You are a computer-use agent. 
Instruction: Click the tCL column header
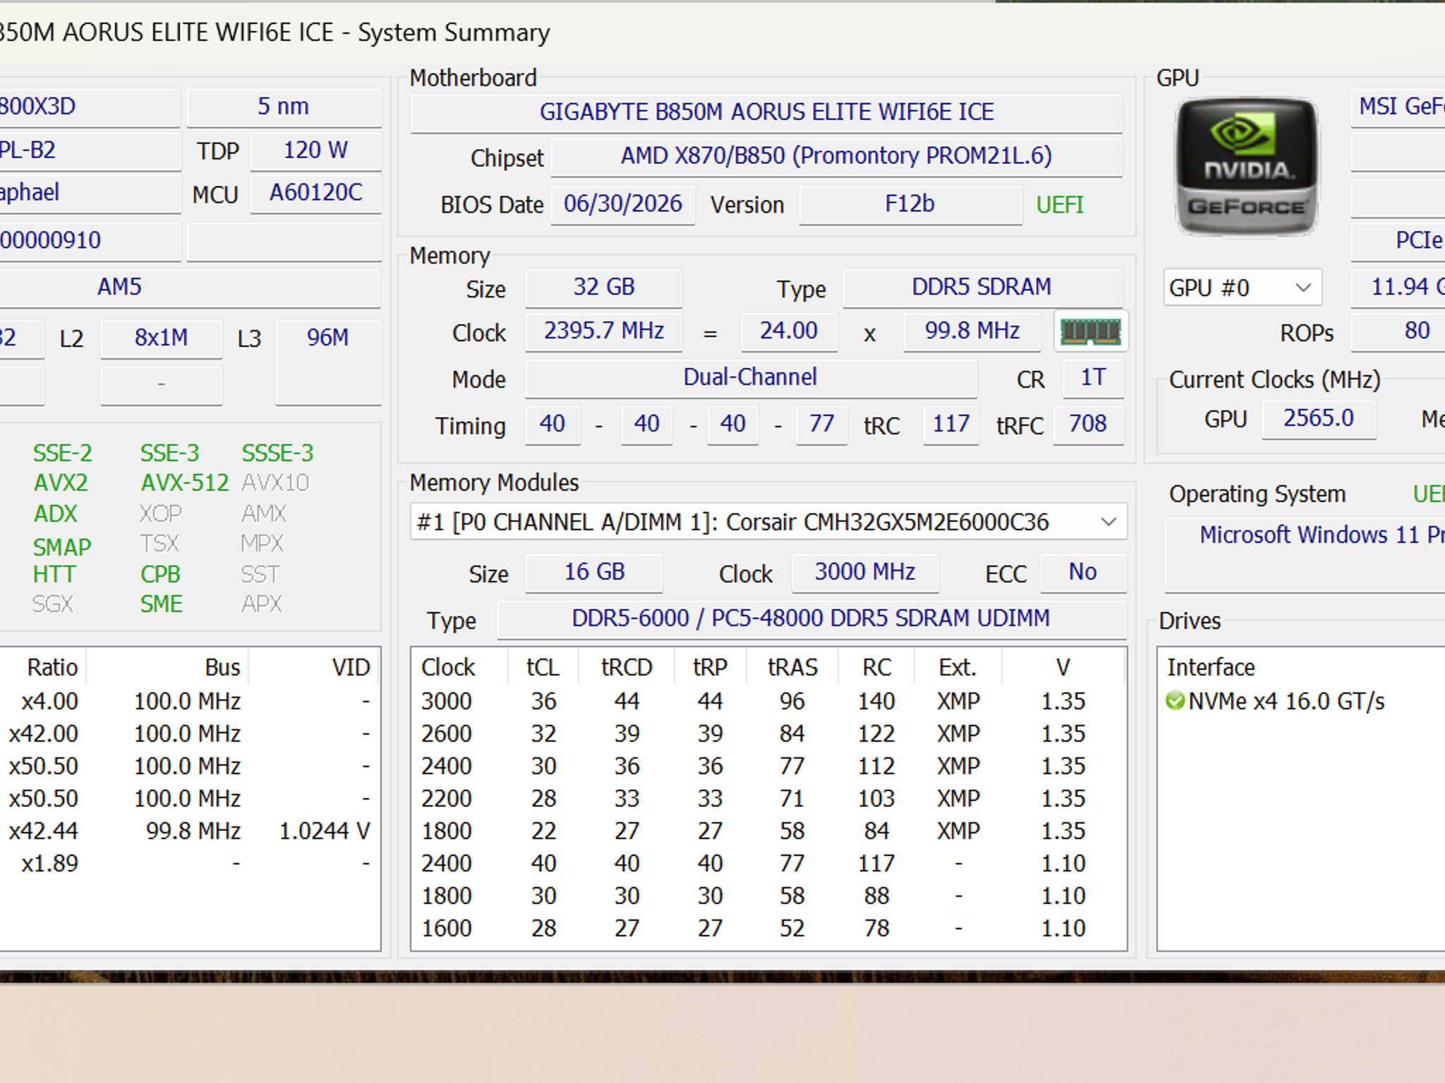coord(543,667)
